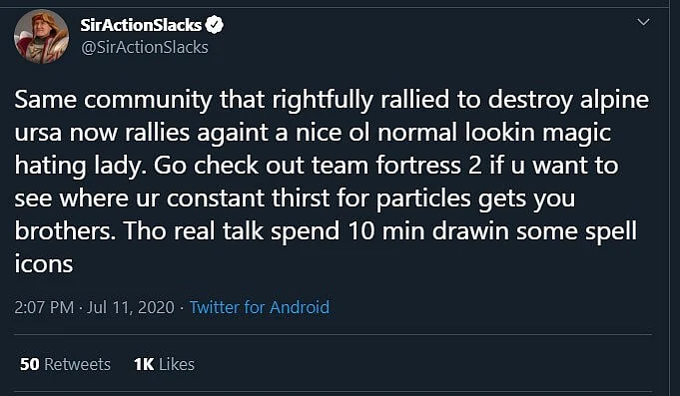Click the bold number 50
Screen dimensions: 680x396
[x=30, y=364]
